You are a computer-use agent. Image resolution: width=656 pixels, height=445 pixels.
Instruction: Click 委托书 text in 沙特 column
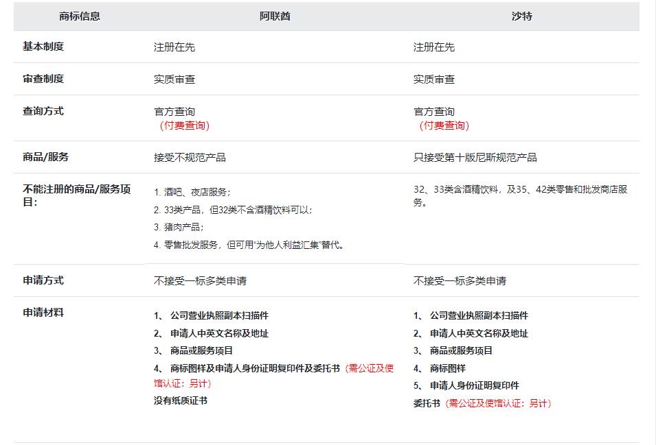427,403
